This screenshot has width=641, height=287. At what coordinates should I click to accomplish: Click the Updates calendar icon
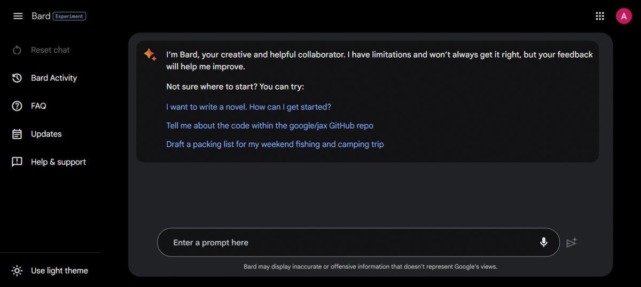point(17,134)
